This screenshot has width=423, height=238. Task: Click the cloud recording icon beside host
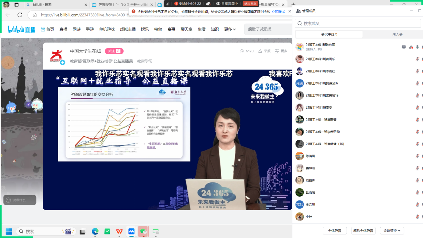(x=411, y=47)
